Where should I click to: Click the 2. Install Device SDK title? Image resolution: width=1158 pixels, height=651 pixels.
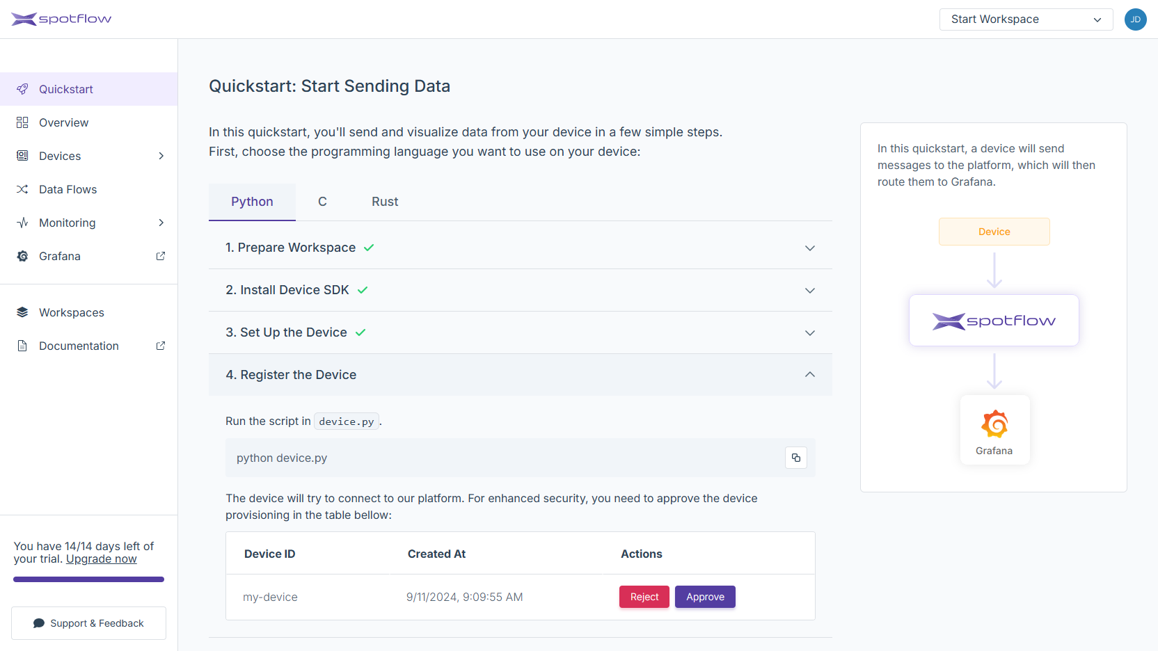point(287,290)
